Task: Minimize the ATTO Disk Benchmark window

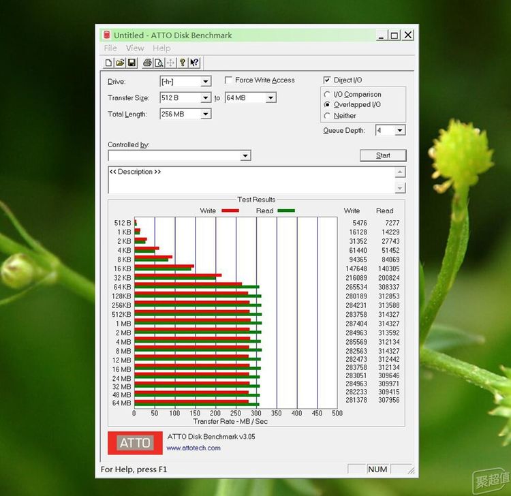Action: point(381,35)
